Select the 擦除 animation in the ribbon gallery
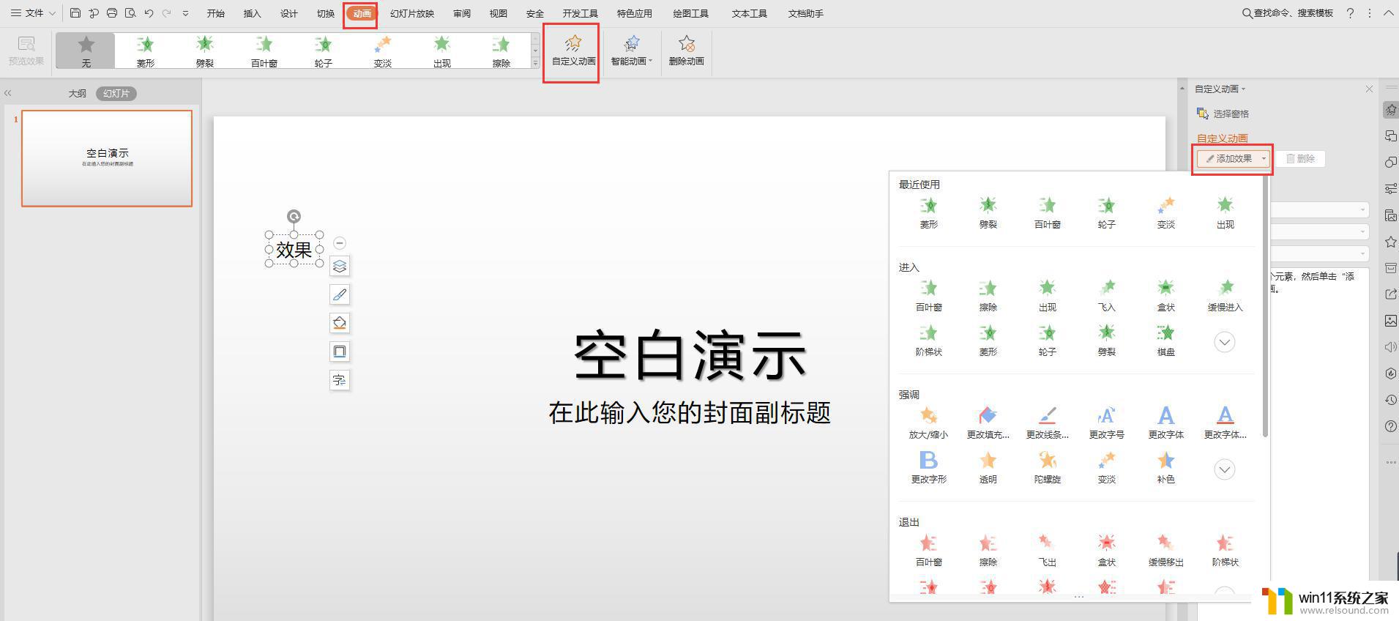 click(501, 52)
